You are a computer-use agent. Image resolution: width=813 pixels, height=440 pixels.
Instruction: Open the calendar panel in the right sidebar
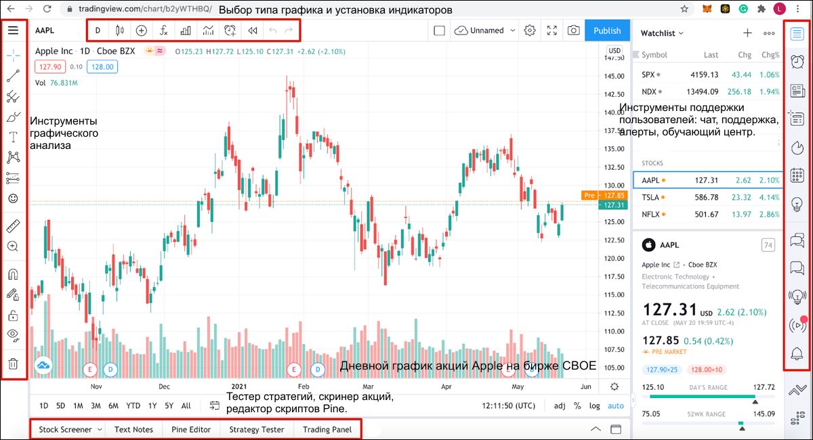[x=797, y=175]
